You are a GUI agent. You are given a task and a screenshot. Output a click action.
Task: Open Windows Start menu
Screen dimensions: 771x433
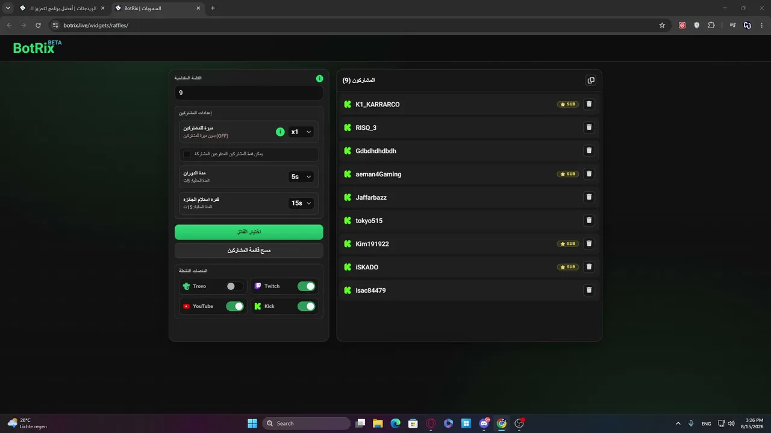(252, 423)
